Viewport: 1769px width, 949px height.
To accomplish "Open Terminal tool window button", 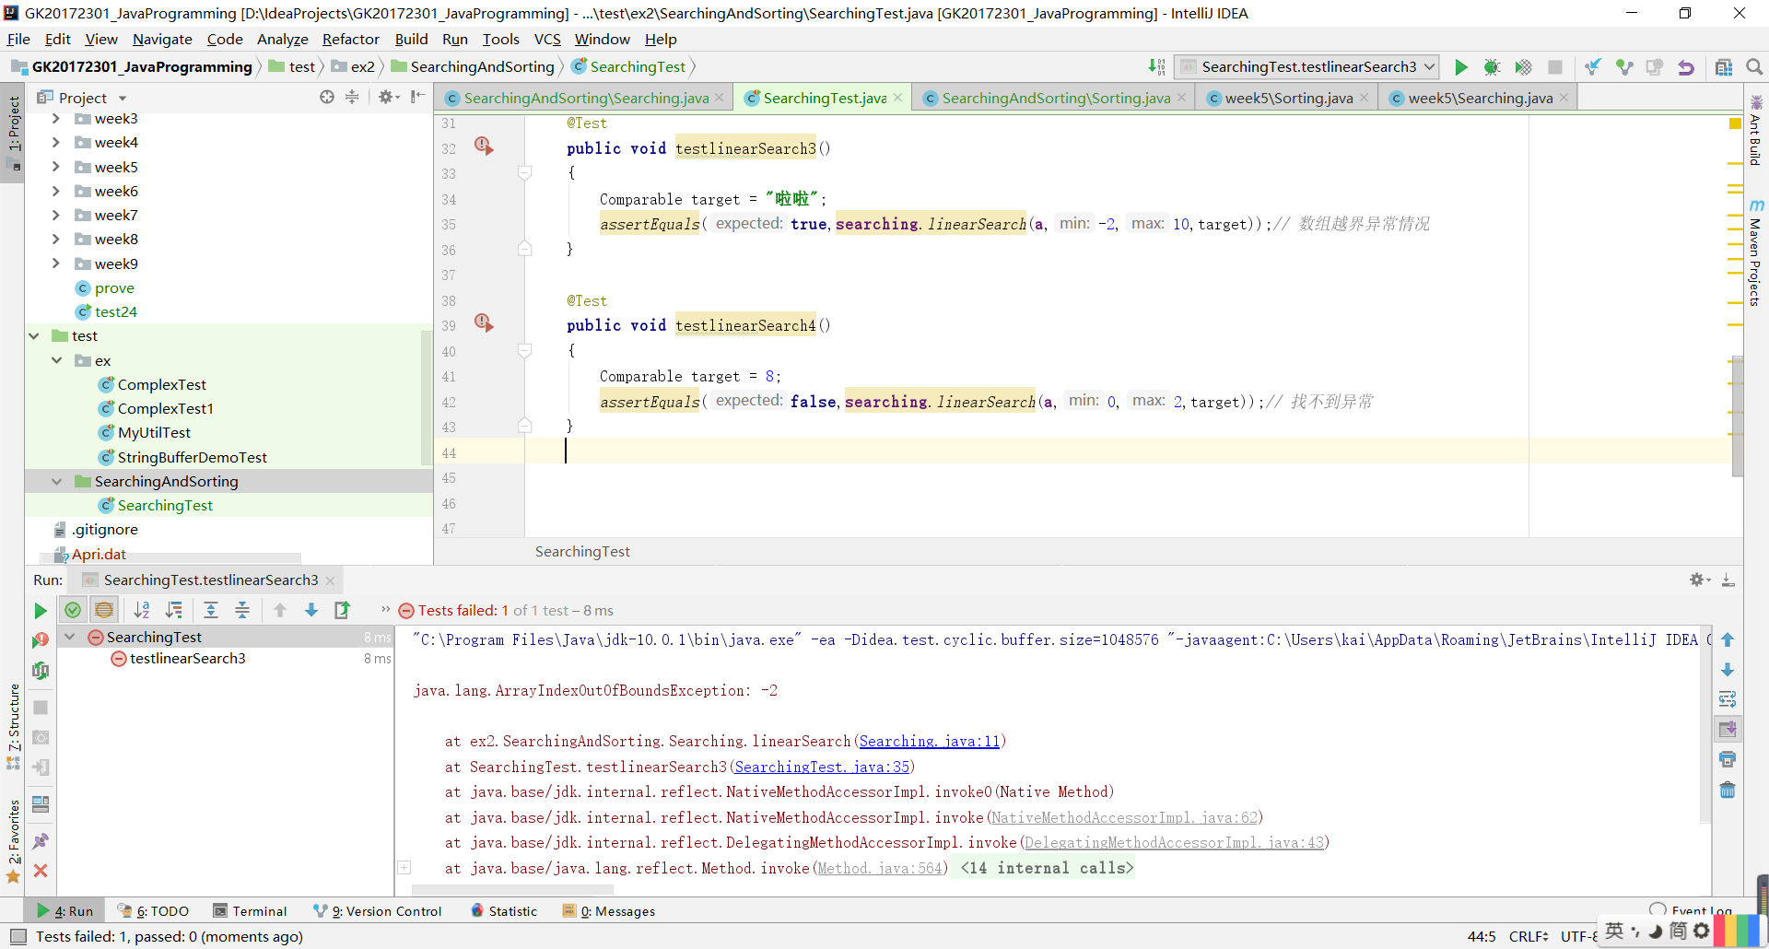I will click(251, 911).
